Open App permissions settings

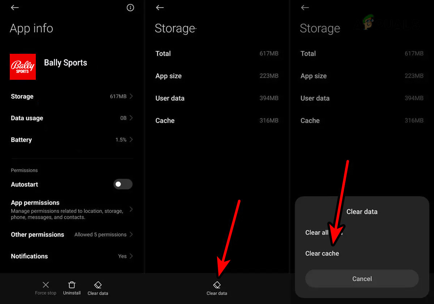click(x=72, y=209)
